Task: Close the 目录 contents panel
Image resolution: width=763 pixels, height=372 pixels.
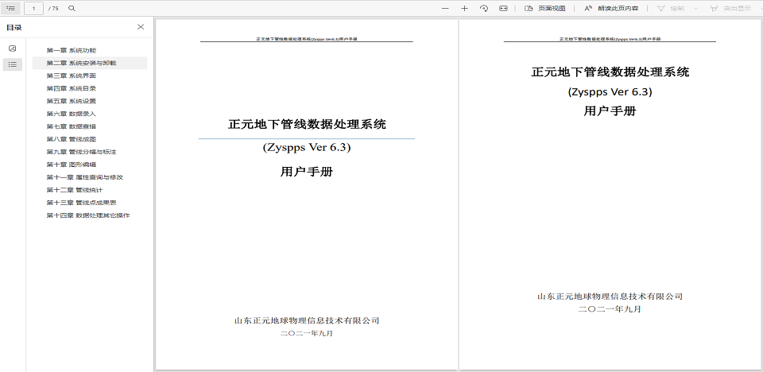Action: tap(141, 27)
